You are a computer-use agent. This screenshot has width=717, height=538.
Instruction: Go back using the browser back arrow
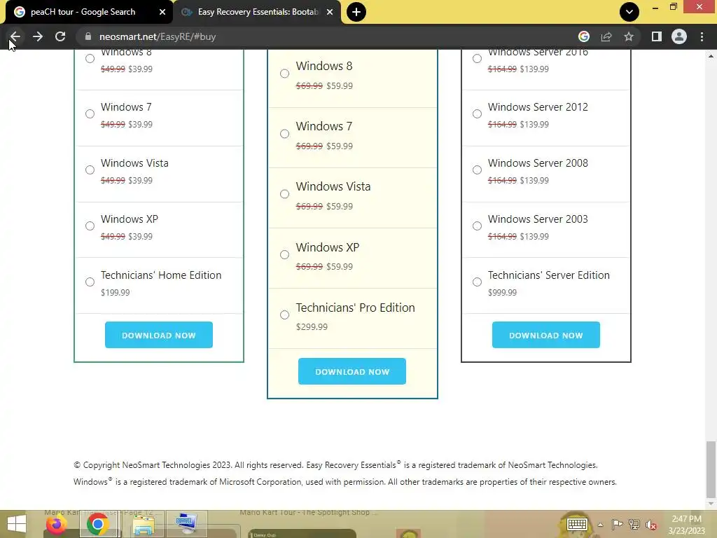tap(15, 36)
